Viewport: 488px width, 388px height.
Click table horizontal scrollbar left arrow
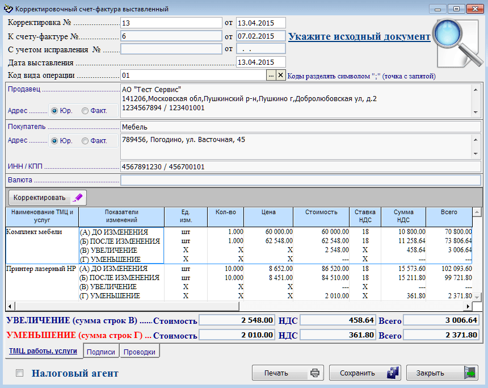coord(10,306)
